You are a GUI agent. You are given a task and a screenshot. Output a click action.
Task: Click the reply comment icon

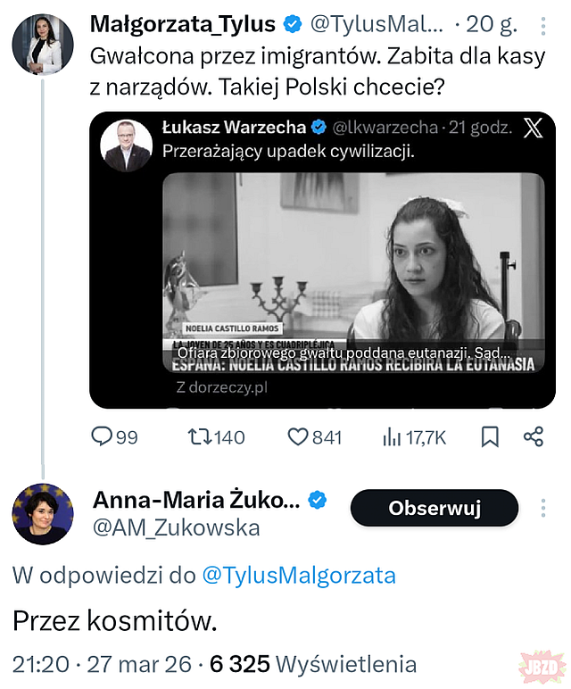[103, 436]
